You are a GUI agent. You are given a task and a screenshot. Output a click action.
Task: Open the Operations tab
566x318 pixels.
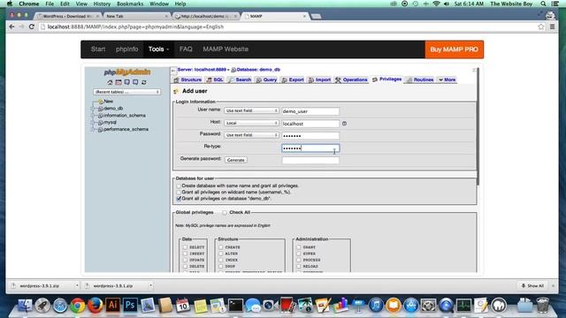click(351, 79)
